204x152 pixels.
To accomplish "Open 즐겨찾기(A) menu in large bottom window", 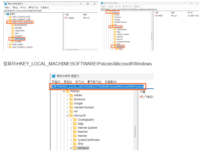I will point(94,82).
